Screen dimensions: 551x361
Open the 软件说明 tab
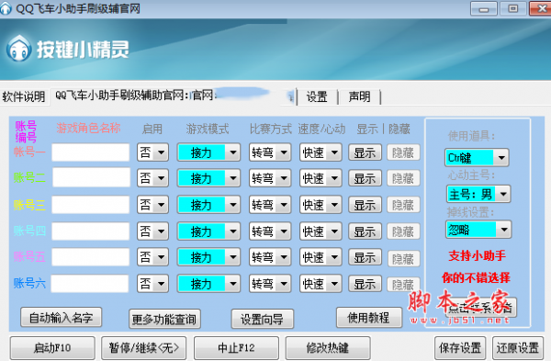click(x=24, y=96)
